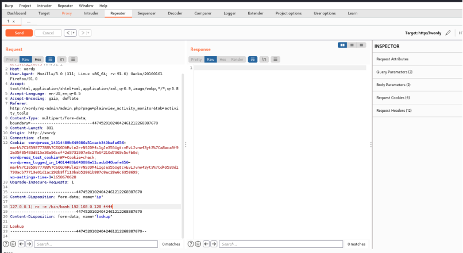Open the Burp menu

click(9, 6)
